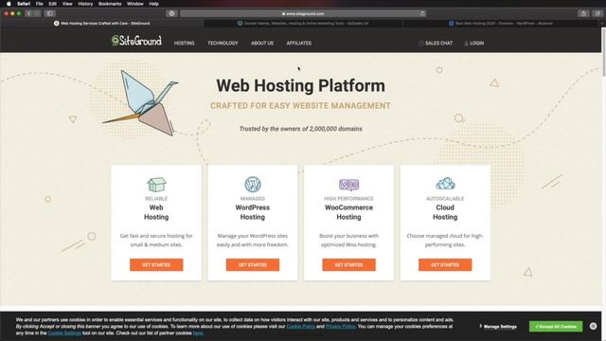The width and height of the screenshot is (606, 341).
Task: Open the Safari menu
Action: click(24, 4)
